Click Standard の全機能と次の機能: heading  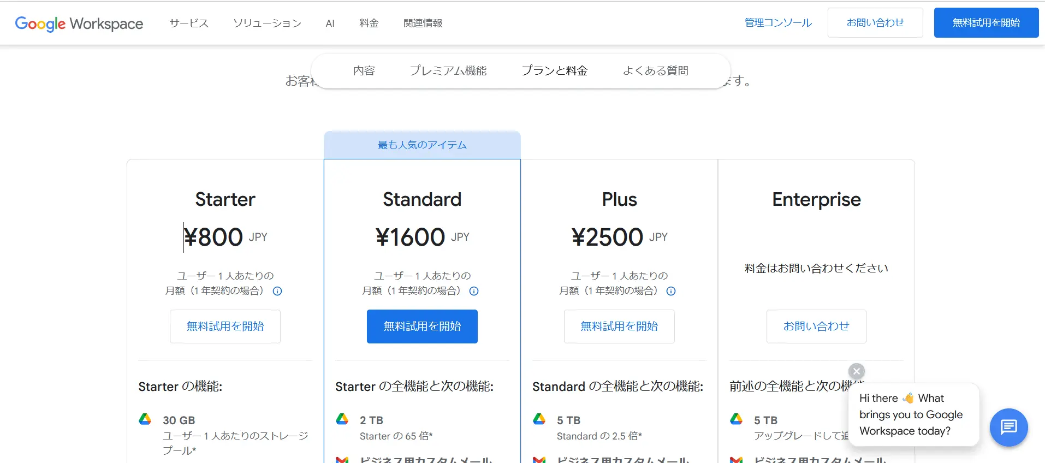tap(618, 387)
